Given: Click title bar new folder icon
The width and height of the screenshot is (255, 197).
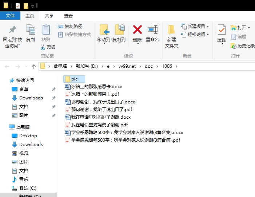Looking at the screenshot, I should (x=26, y=6).
